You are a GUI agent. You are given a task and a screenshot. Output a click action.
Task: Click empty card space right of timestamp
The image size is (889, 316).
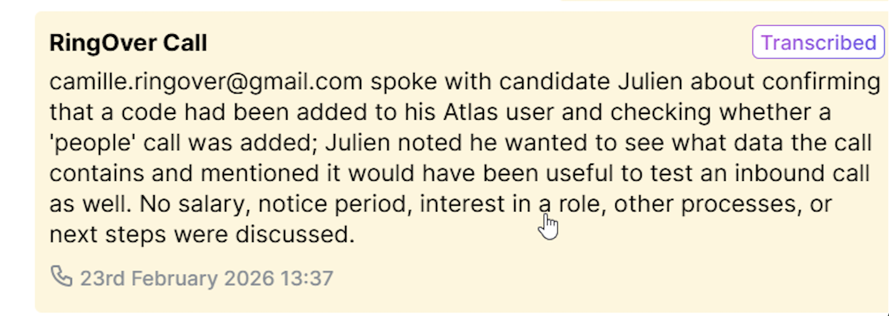coord(571,278)
